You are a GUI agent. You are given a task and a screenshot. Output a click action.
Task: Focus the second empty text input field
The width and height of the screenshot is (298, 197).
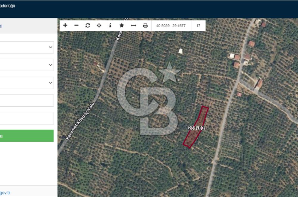pos(27,118)
